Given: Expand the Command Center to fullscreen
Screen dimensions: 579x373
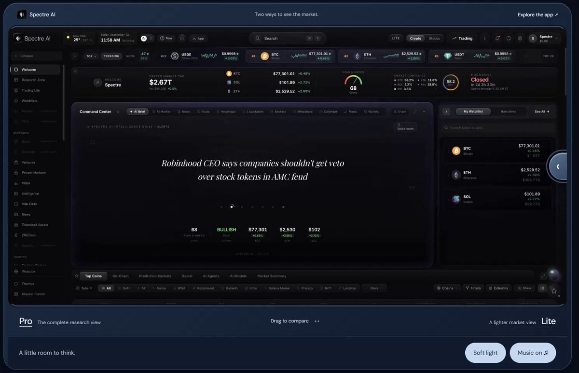Looking at the screenshot, I should click(415, 111).
